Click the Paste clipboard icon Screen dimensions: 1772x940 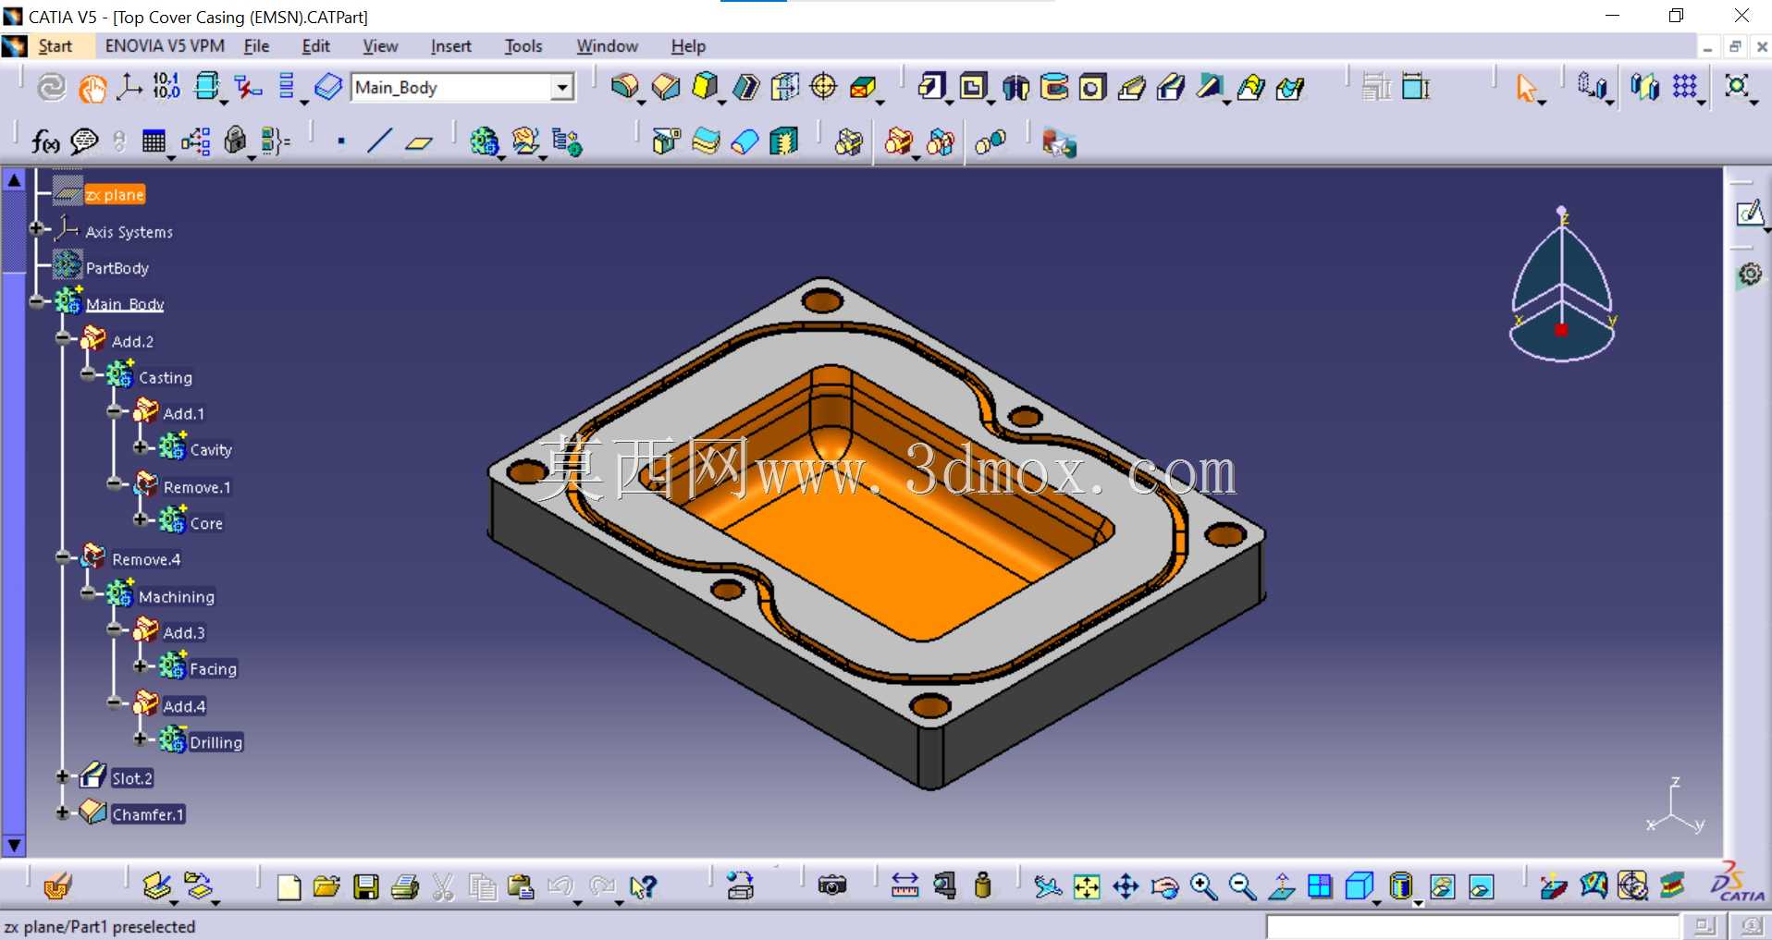522,887
